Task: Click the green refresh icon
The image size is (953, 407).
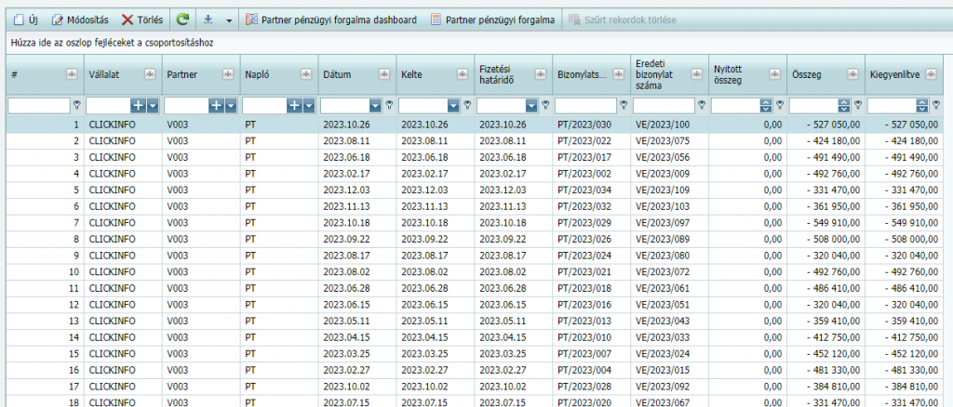Action: click(182, 20)
